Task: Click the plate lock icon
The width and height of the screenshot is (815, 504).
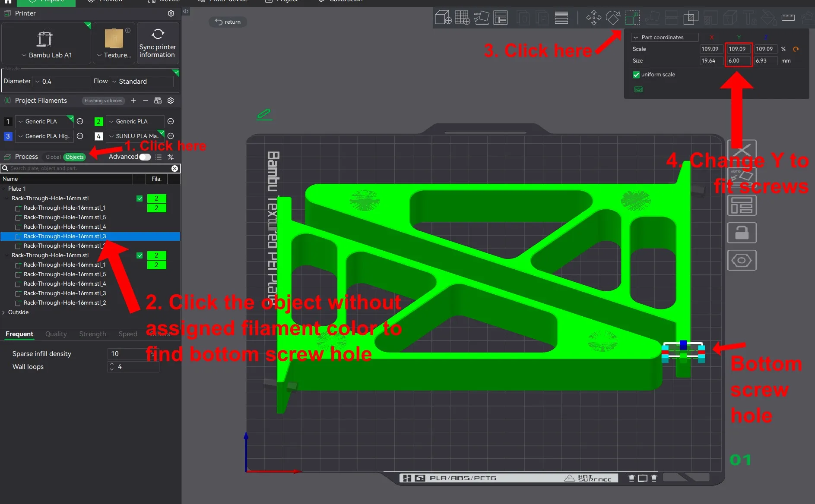Action: pos(742,233)
